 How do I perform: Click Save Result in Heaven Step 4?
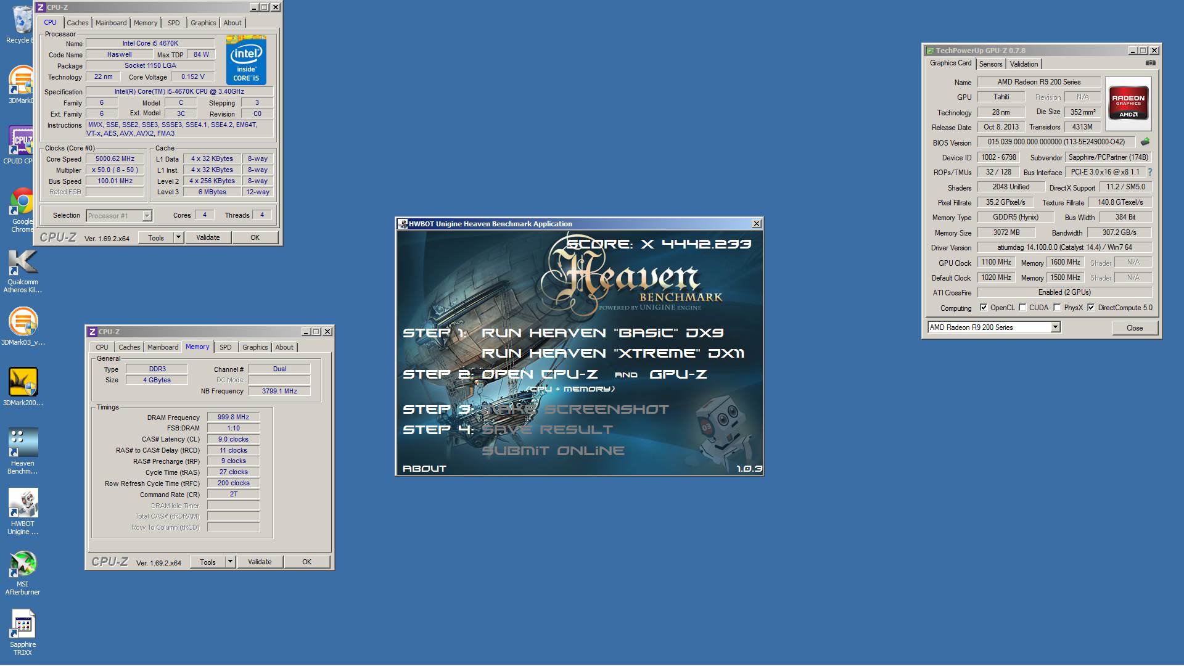point(548,430)
